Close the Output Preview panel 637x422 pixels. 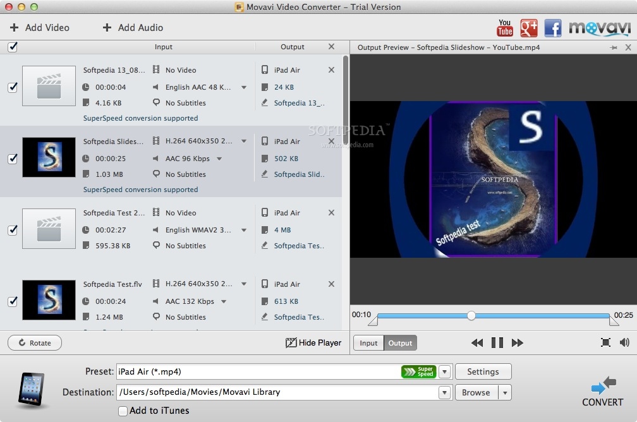(628, 47)
